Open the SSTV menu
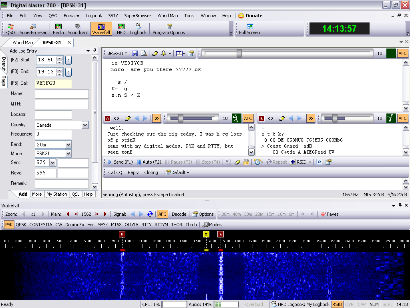Screen dimensions: 410x308 coord(113,16)
